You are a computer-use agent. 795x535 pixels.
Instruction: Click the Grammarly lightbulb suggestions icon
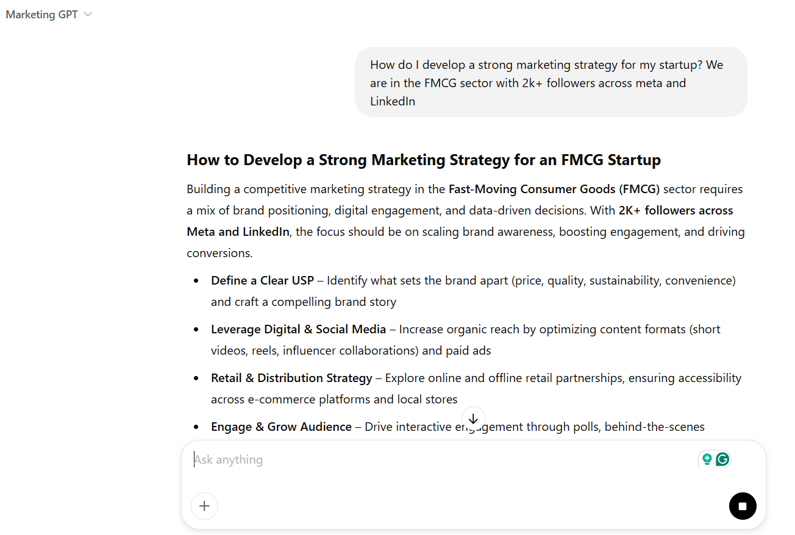point(707,459)
